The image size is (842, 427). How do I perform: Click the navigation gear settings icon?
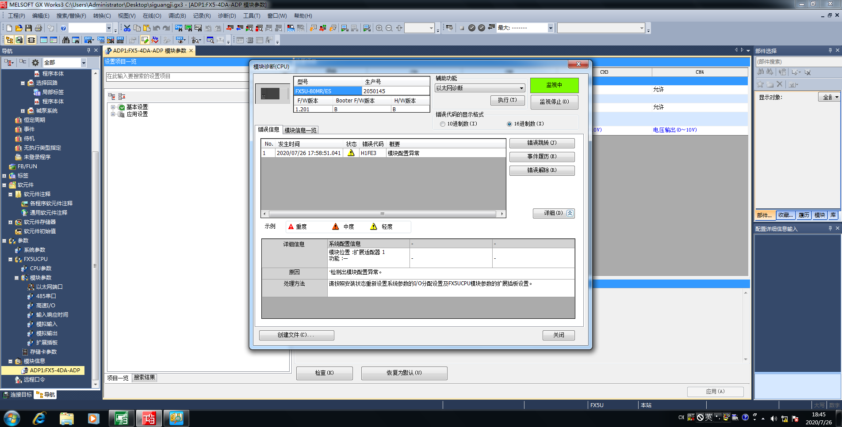coord(35,63)
